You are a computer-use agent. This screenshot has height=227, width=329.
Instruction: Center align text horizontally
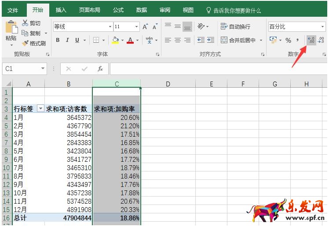pyautogui.click(x=178, y=41)
